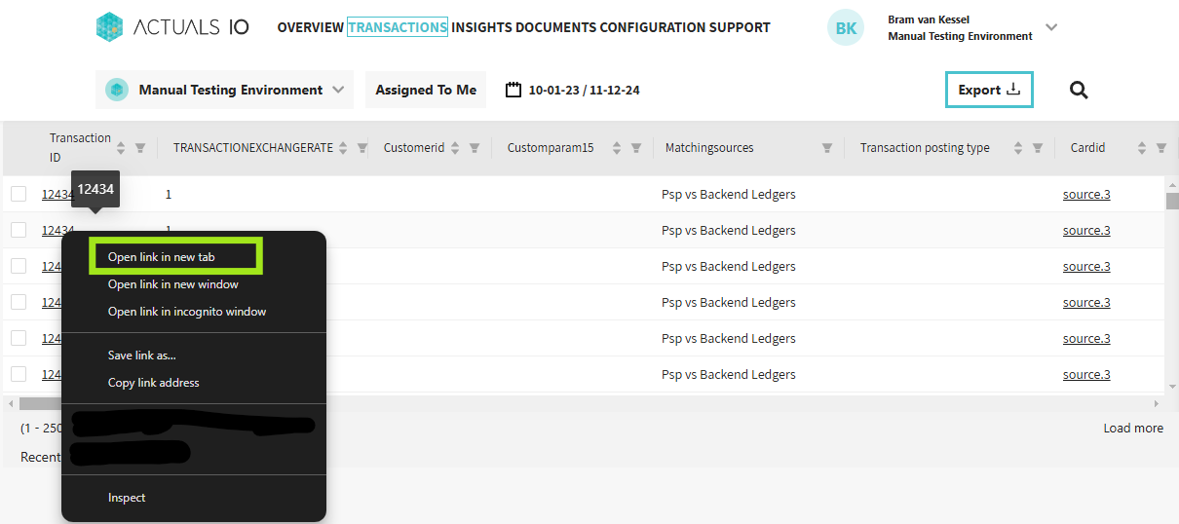Click the calendar icon by date range
The image size is (1179, 524).
tap(513, 90)
